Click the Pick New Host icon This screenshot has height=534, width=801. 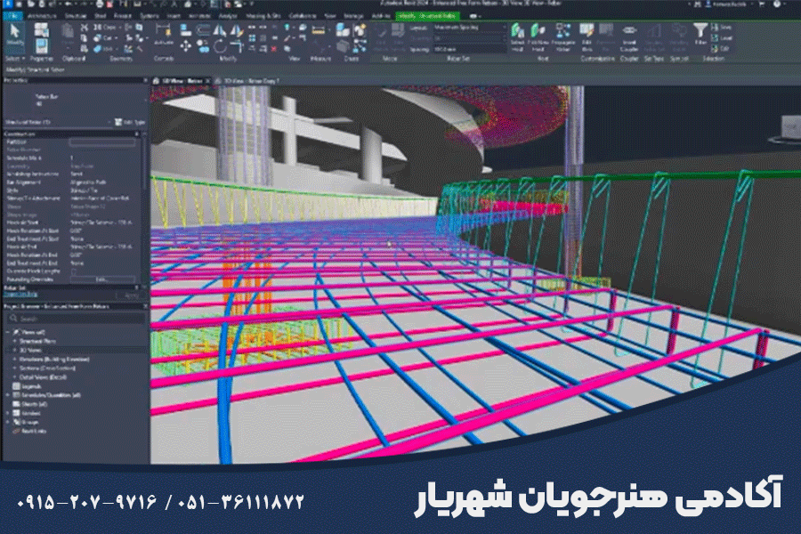pos(538,36)
